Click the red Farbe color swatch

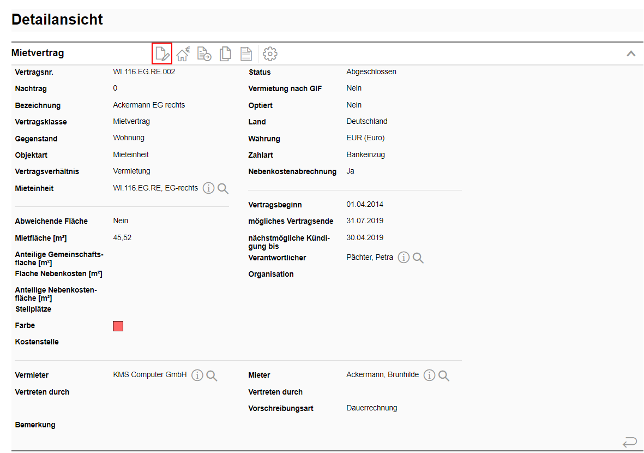118,326
